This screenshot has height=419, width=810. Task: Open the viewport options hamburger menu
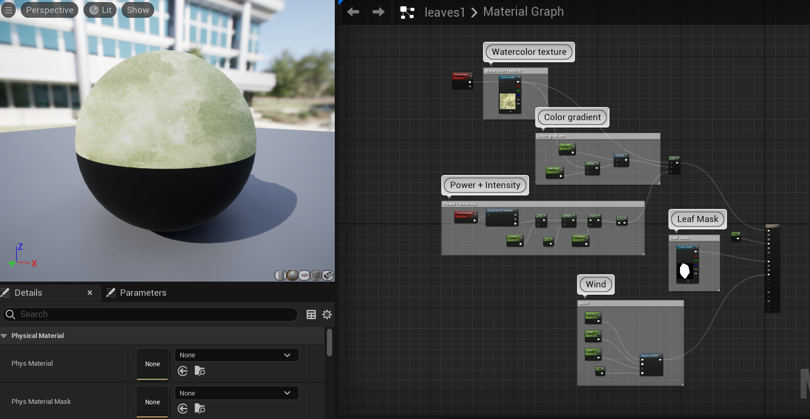pyautogui.click(x=8, y=10)
